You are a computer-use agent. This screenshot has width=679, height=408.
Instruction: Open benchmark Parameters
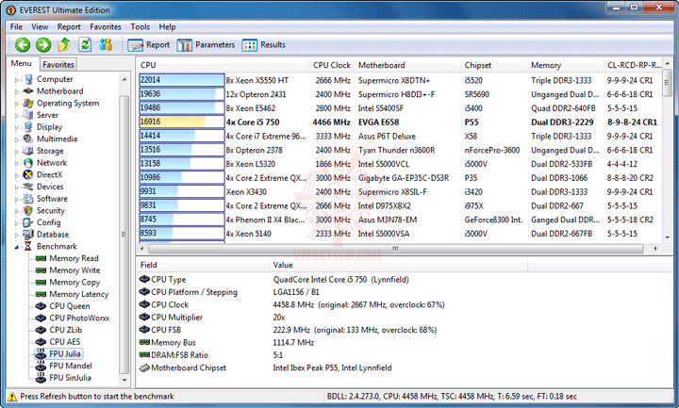[x=206, y=45]
